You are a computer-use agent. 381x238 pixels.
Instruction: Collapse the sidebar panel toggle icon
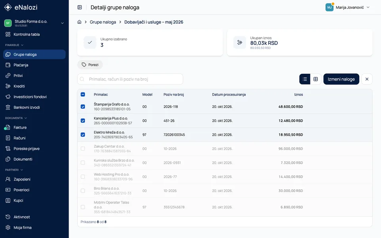pos(79,7)
